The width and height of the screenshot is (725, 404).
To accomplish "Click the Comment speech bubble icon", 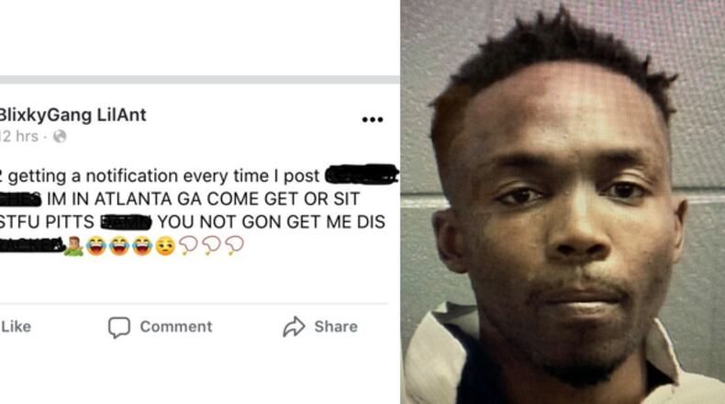I will [x=119, y=327].
